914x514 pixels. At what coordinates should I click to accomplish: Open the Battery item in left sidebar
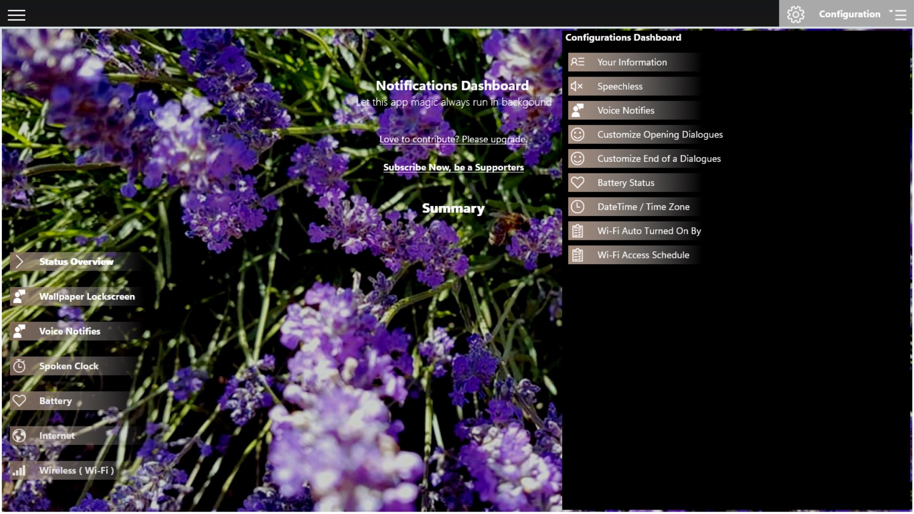(x=55, y=401)
